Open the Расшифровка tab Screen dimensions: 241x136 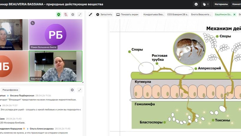(10, 90)
